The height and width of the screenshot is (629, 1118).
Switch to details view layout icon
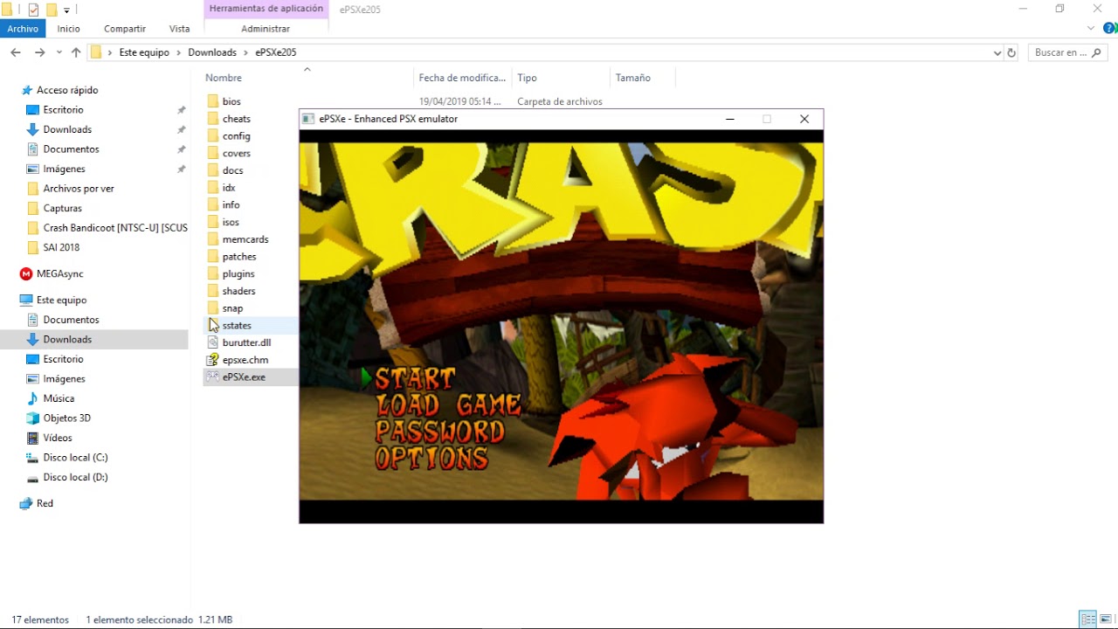coord(1088,619)
